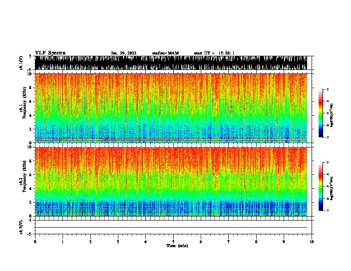
Task: Click inside the ch.2 spectrogram panel
Action: [171, 182]
